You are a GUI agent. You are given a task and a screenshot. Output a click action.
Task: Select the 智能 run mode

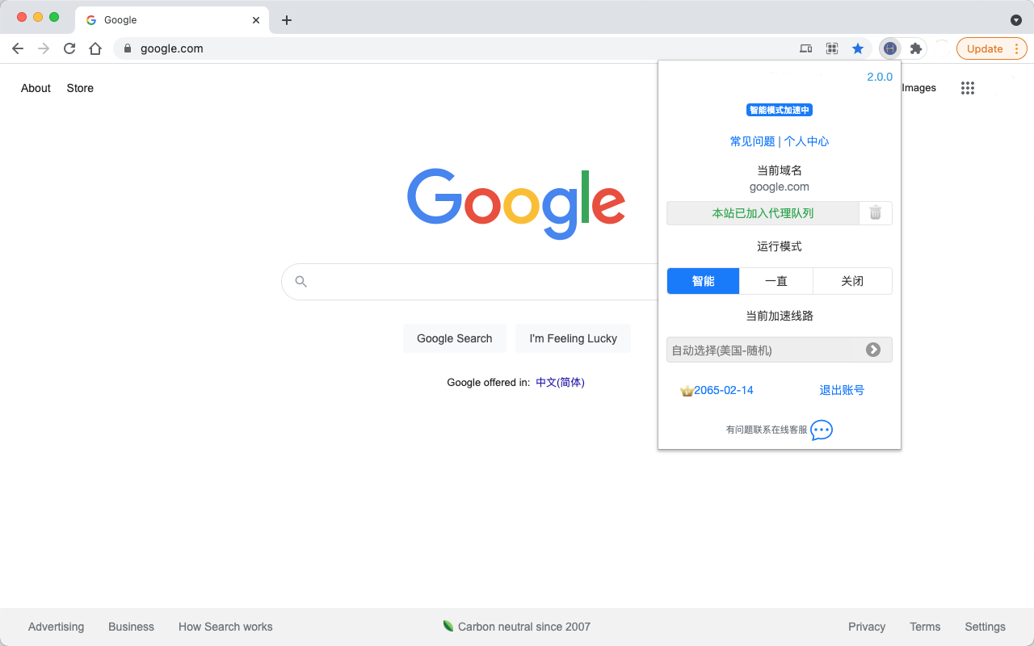(703, 281)
